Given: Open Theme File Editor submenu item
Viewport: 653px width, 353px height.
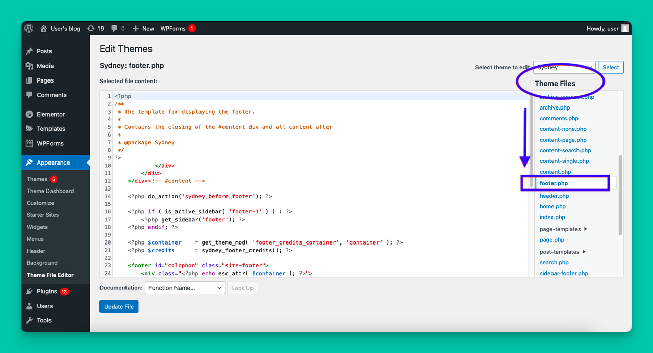Looking at the screenshot, I should (x=50, y=275).
